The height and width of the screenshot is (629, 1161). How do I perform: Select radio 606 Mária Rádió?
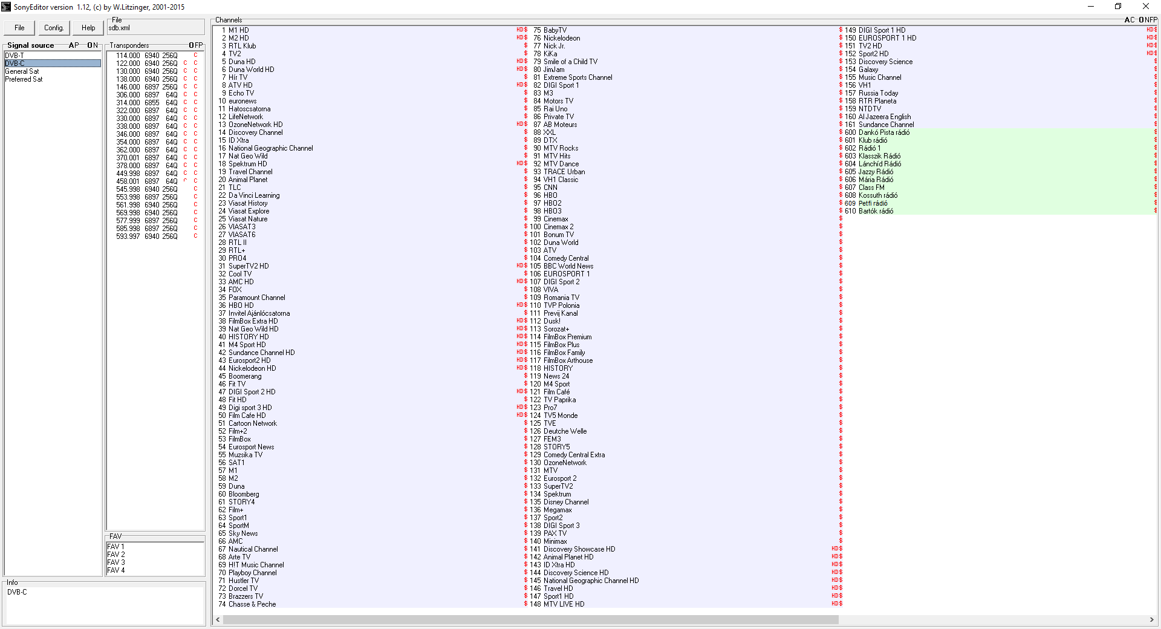pos(1000,180)
